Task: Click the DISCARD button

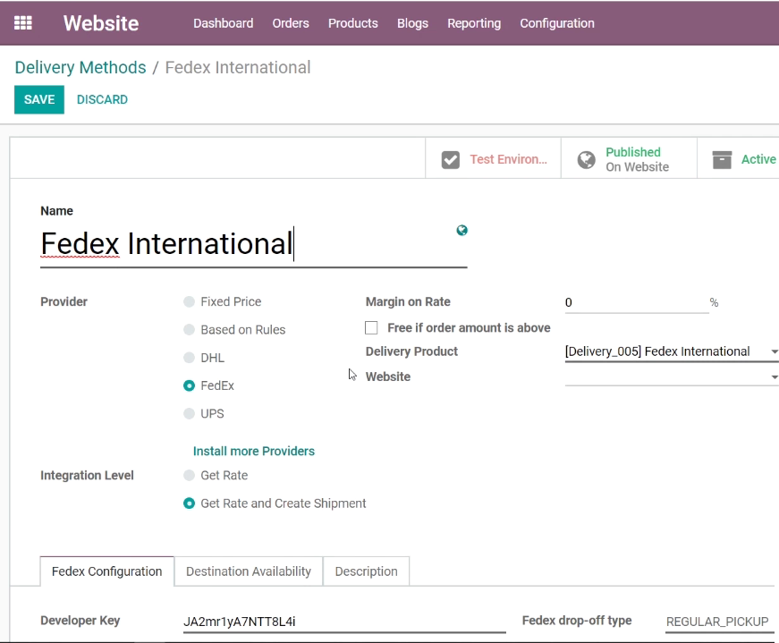Action: pyautogui.click(x=102, y=99)
